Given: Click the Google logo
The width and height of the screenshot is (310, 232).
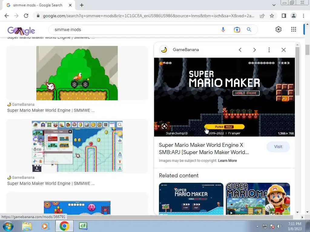Looking at the screenshot, I should tap(21, 31).
